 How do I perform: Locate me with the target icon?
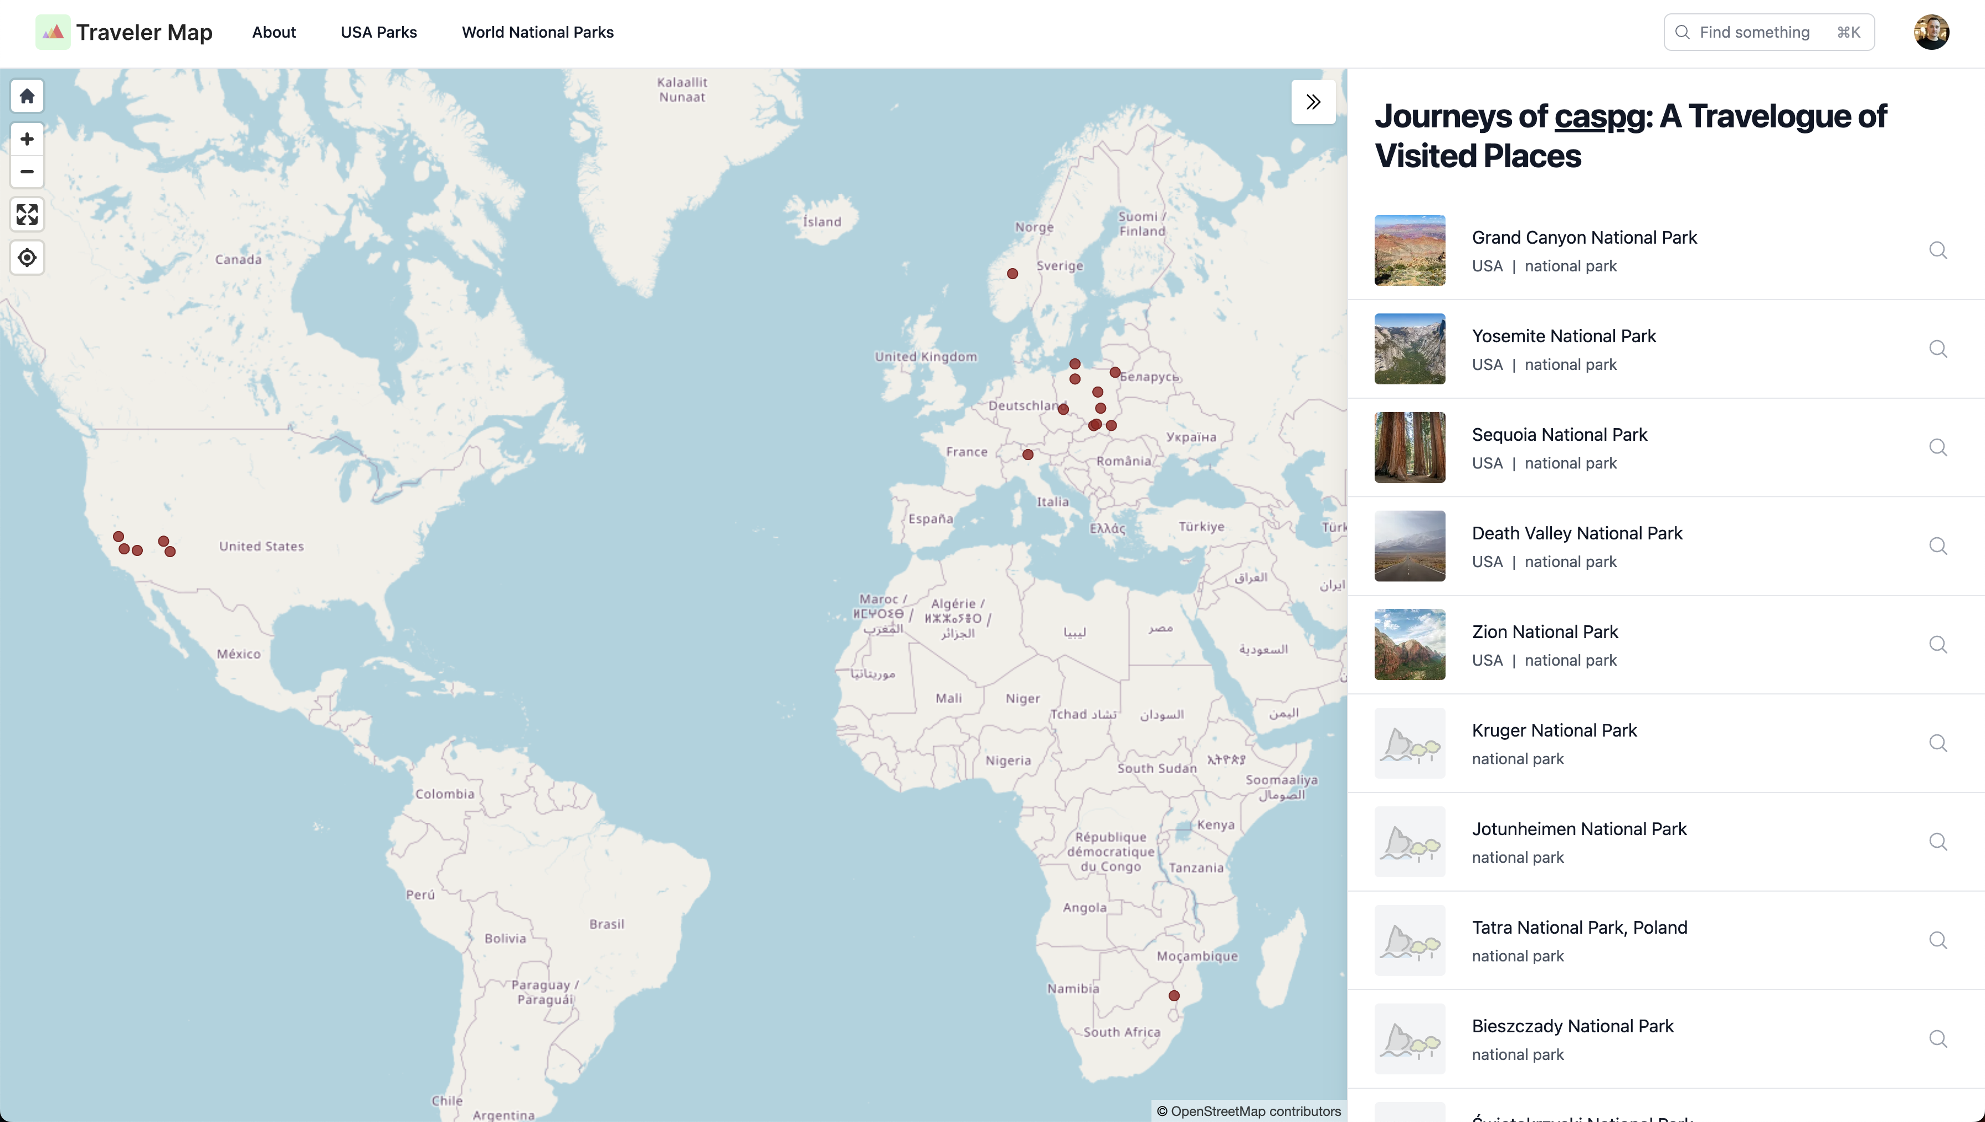(27, 258)
